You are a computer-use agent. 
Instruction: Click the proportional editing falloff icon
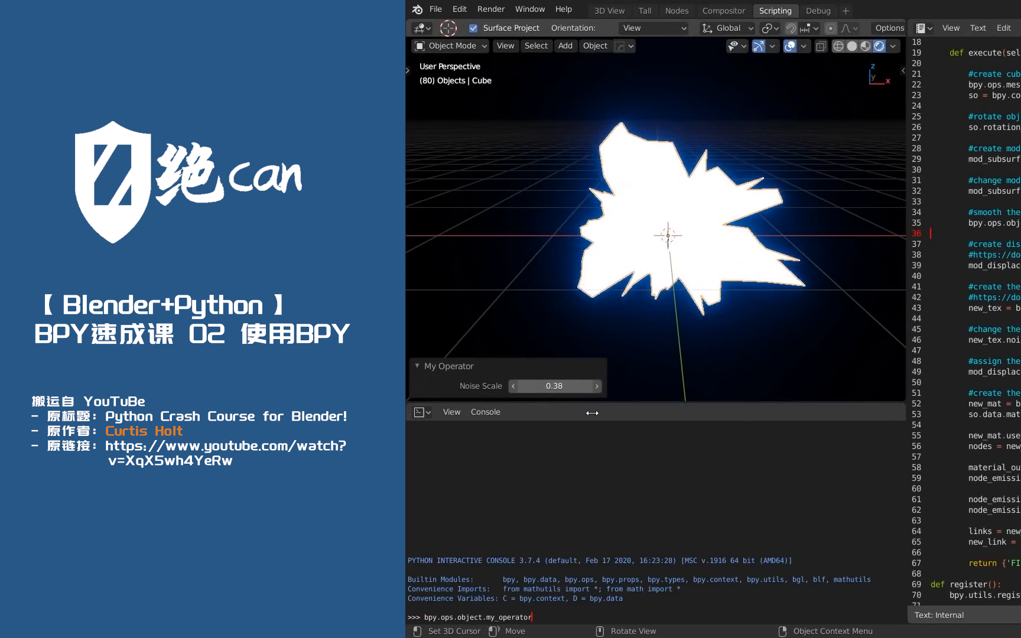846,28
